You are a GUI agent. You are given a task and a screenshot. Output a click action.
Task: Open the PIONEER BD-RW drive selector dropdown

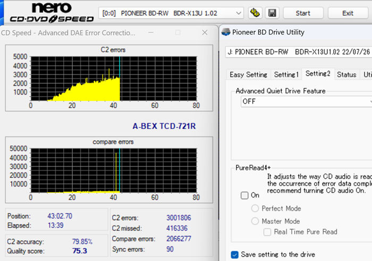(171, 12)
